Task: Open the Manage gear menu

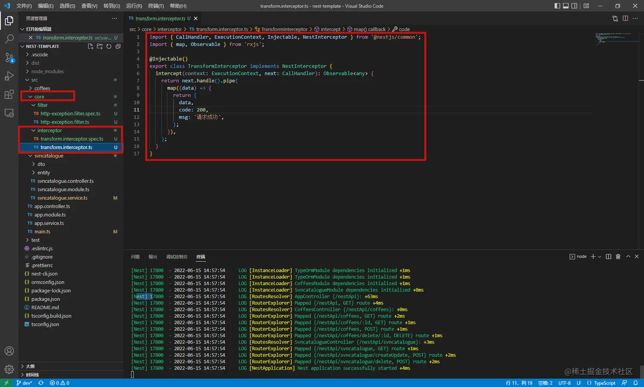Action: coord(9,370)
